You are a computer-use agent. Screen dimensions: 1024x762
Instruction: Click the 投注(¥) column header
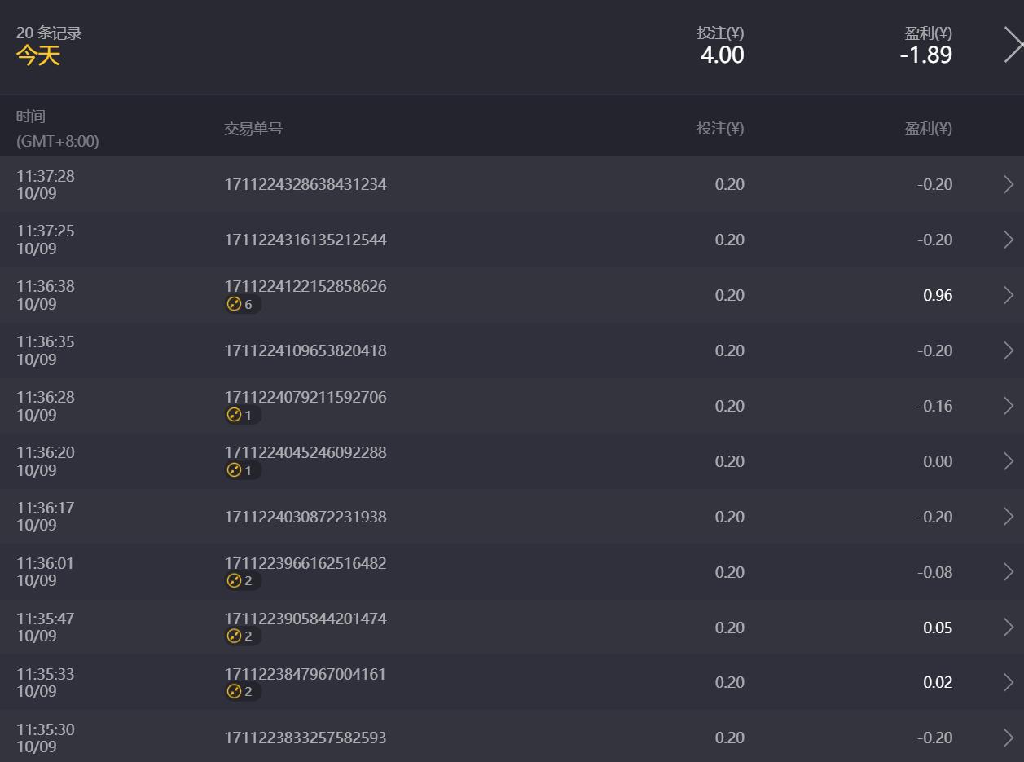(x=720, y=129)
